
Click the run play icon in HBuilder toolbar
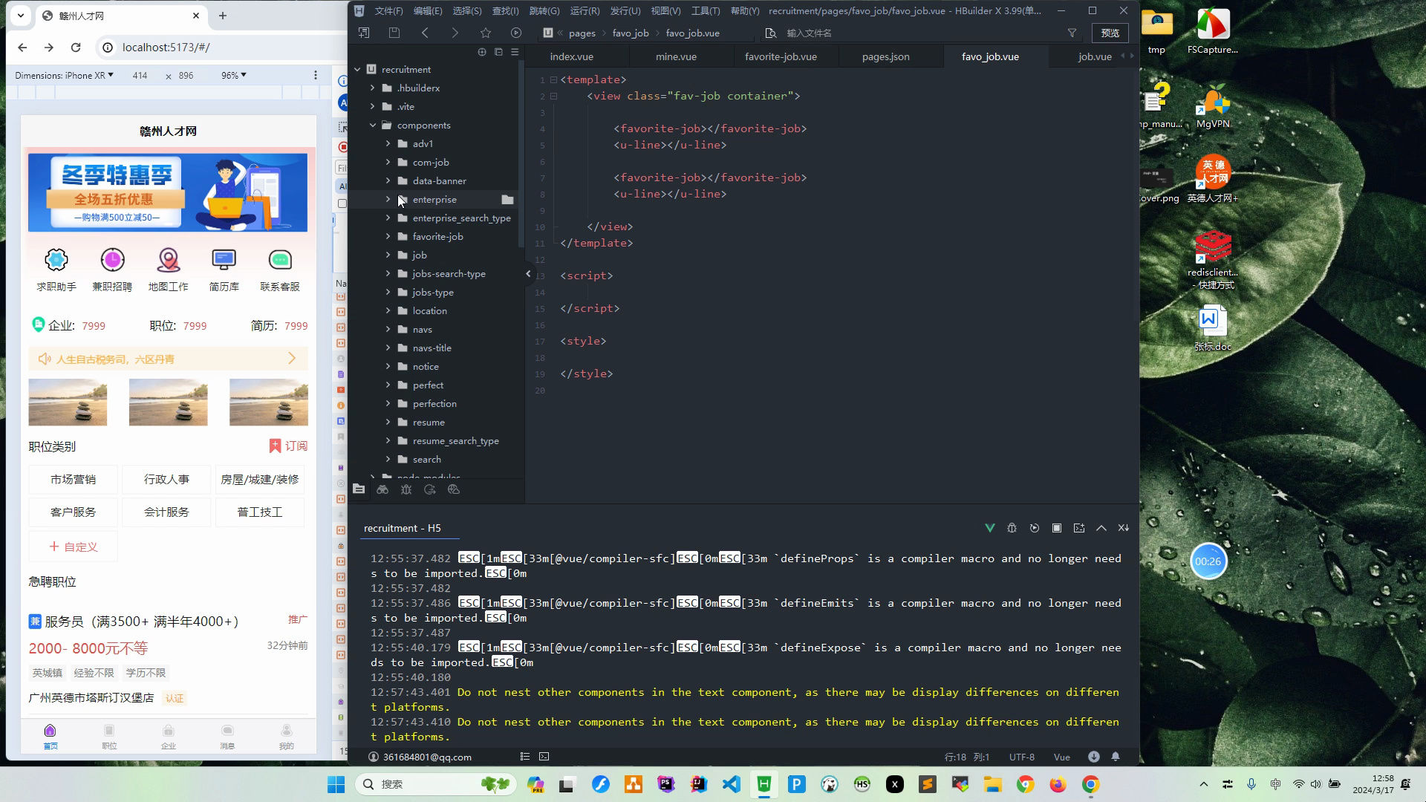[x=516, y=33]
